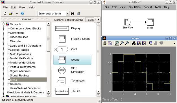This screenshot has width=177, height=103.
Task: Select Signal Routing library
Action: [19, 75]
